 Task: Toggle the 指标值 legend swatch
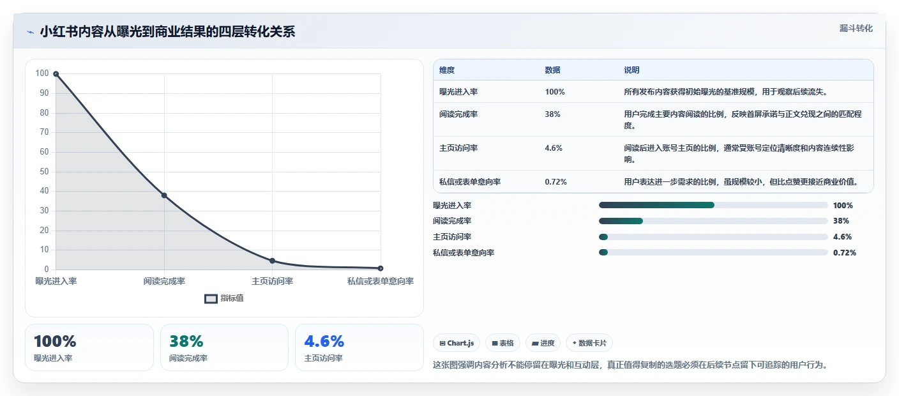click(x=211, y=298)
